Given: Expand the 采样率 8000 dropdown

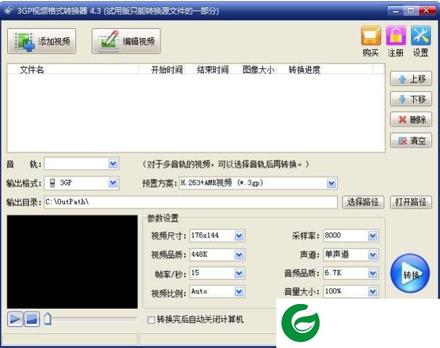Looking at the screenshot, I should pos(373,236).
